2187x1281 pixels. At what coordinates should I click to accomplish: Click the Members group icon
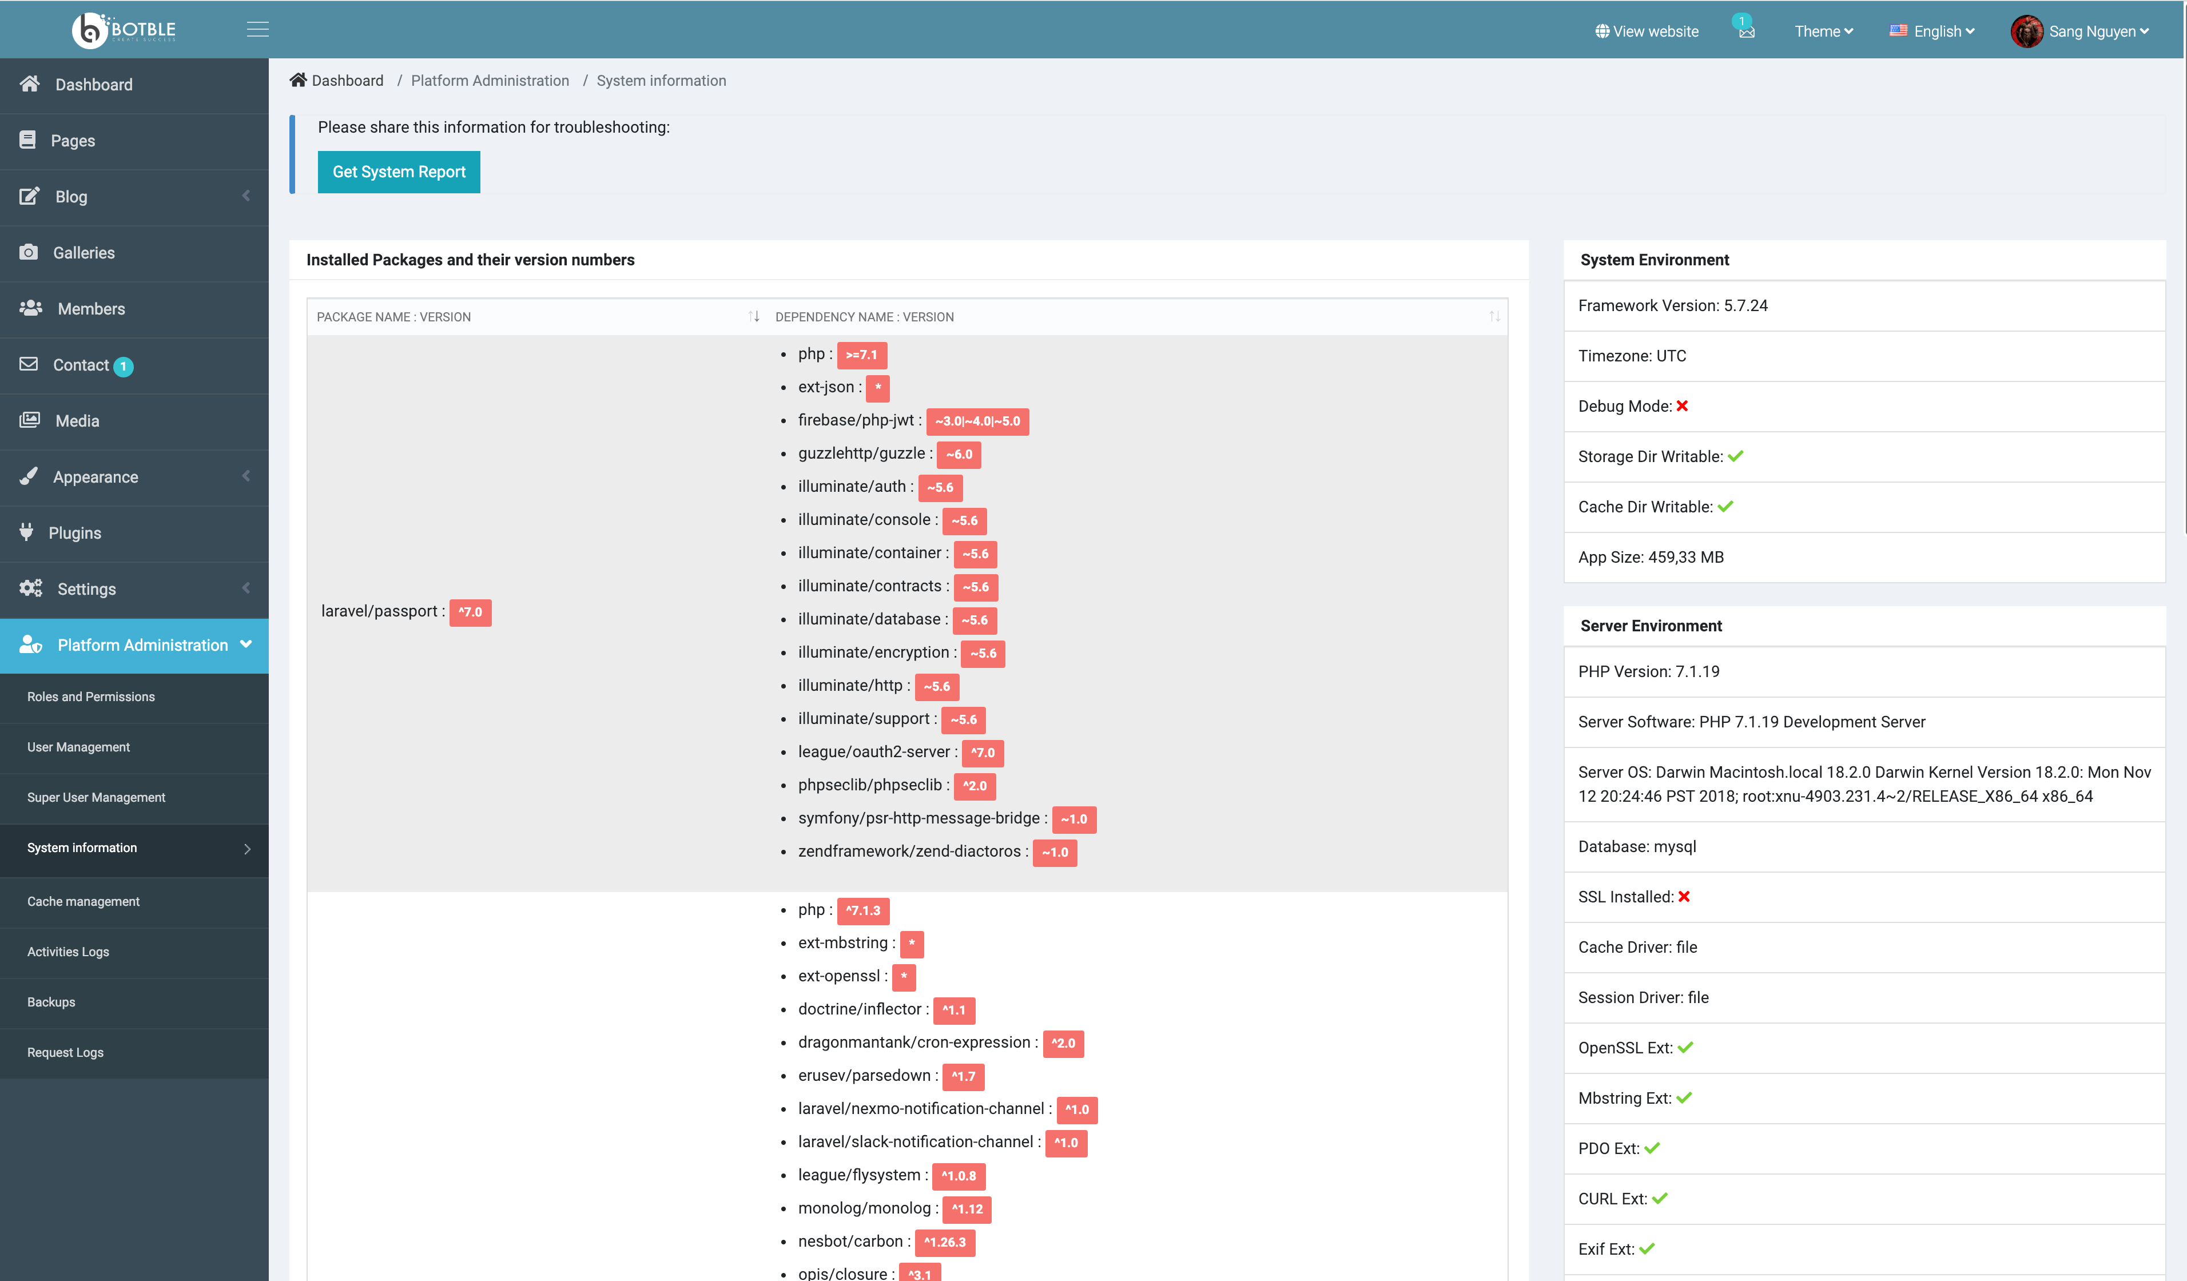[30, 308]
